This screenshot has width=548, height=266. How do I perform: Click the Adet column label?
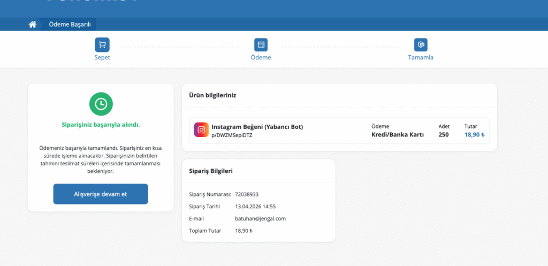pyautogui.click(x=444, y=126)
